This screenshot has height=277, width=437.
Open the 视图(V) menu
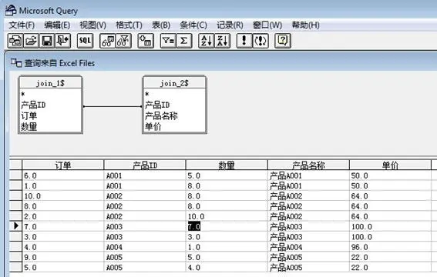click(93, 25)
